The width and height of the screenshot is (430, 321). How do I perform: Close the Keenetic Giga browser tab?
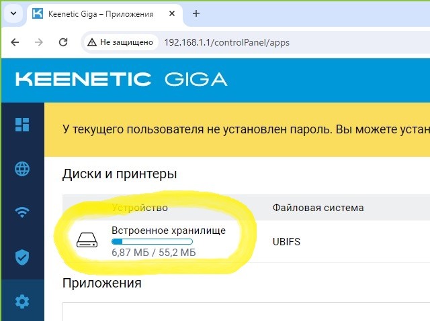tap(172, 13)
